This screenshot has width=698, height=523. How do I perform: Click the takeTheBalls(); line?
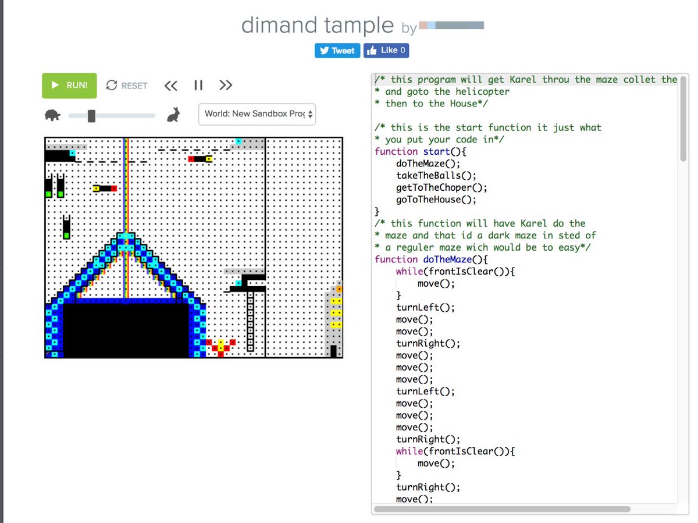(436, 175)
